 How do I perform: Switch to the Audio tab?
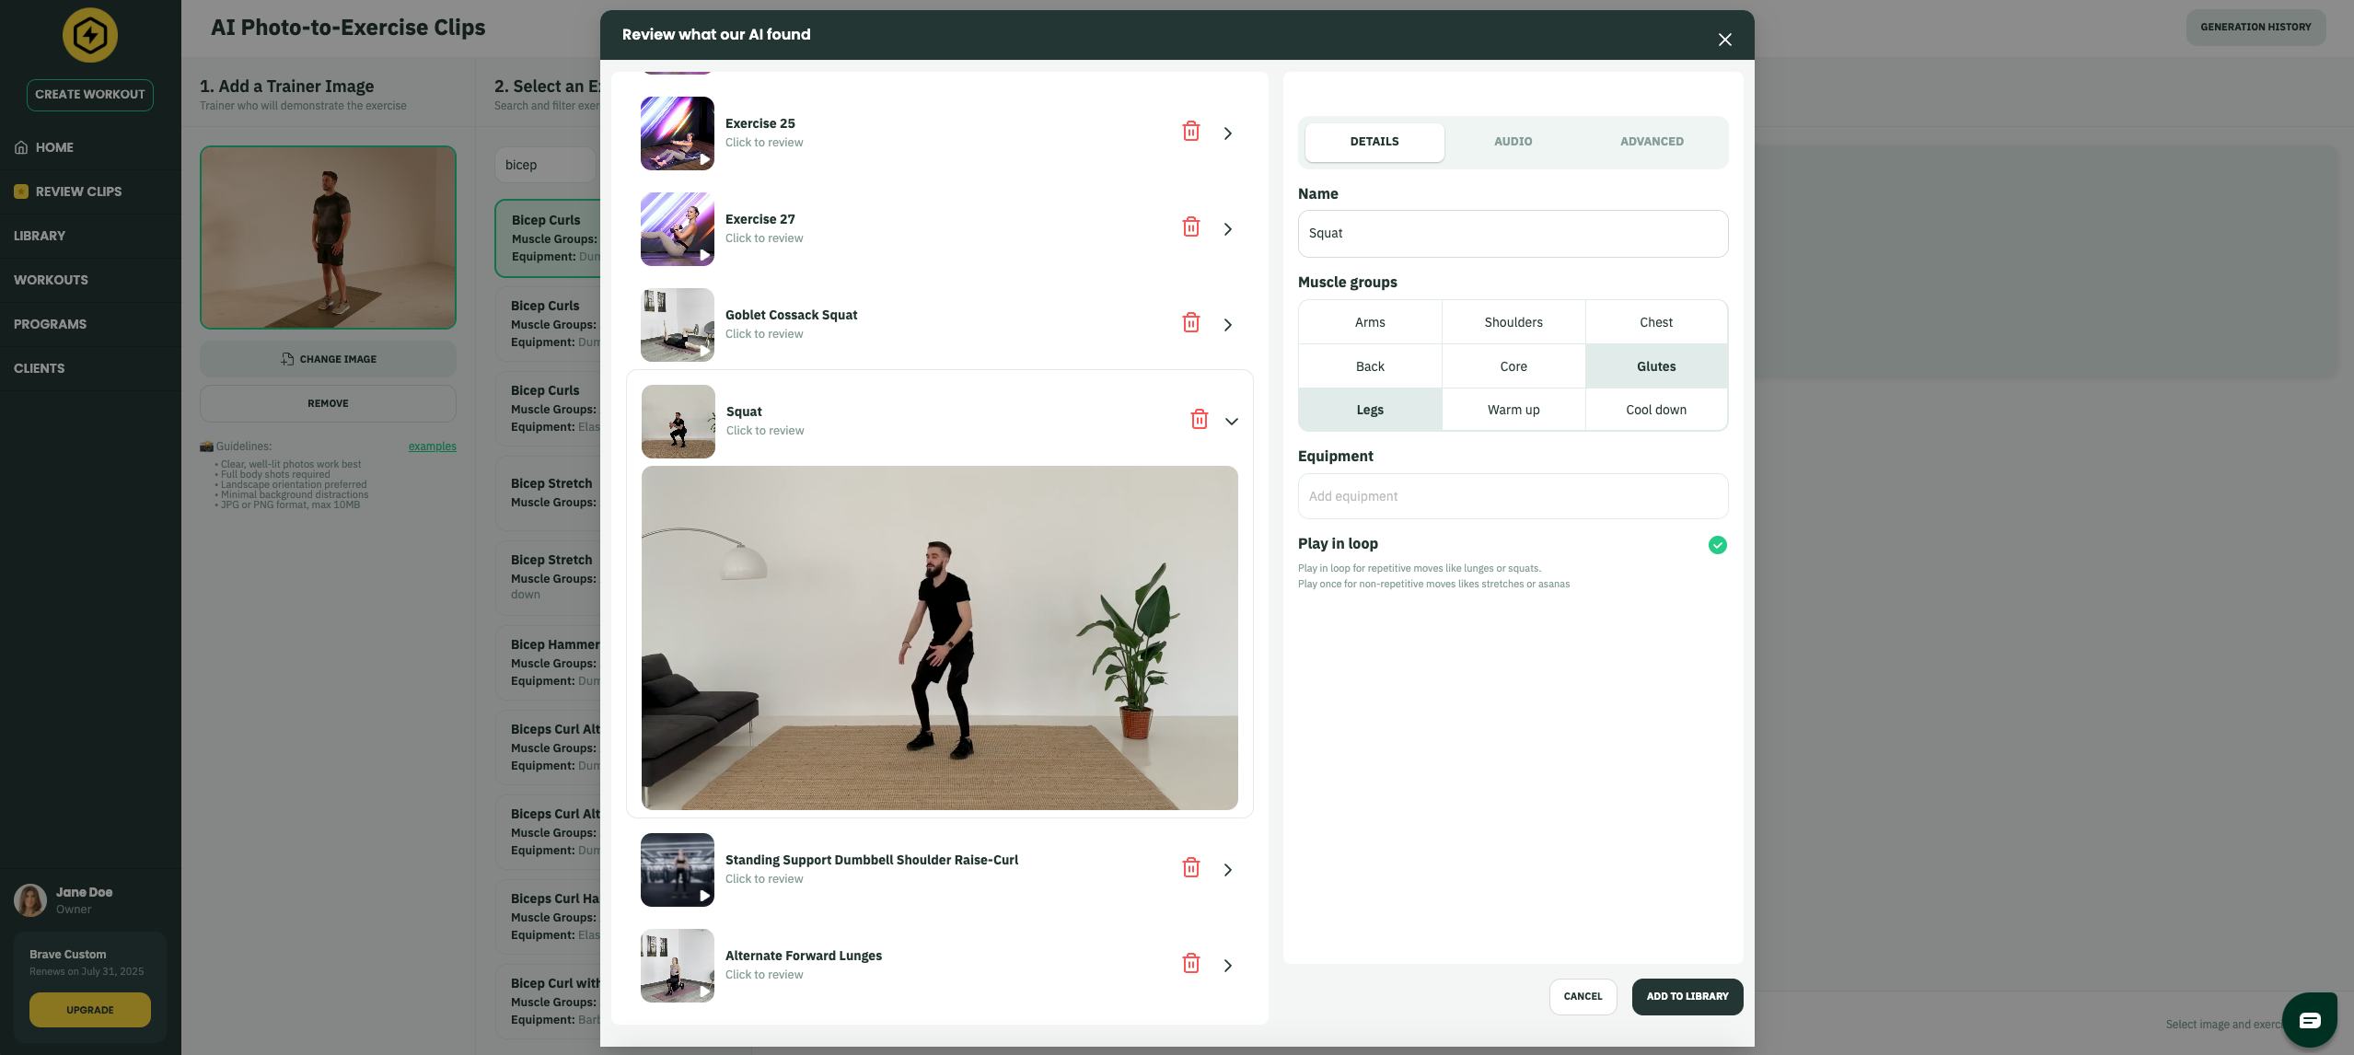coord(1513,142)
